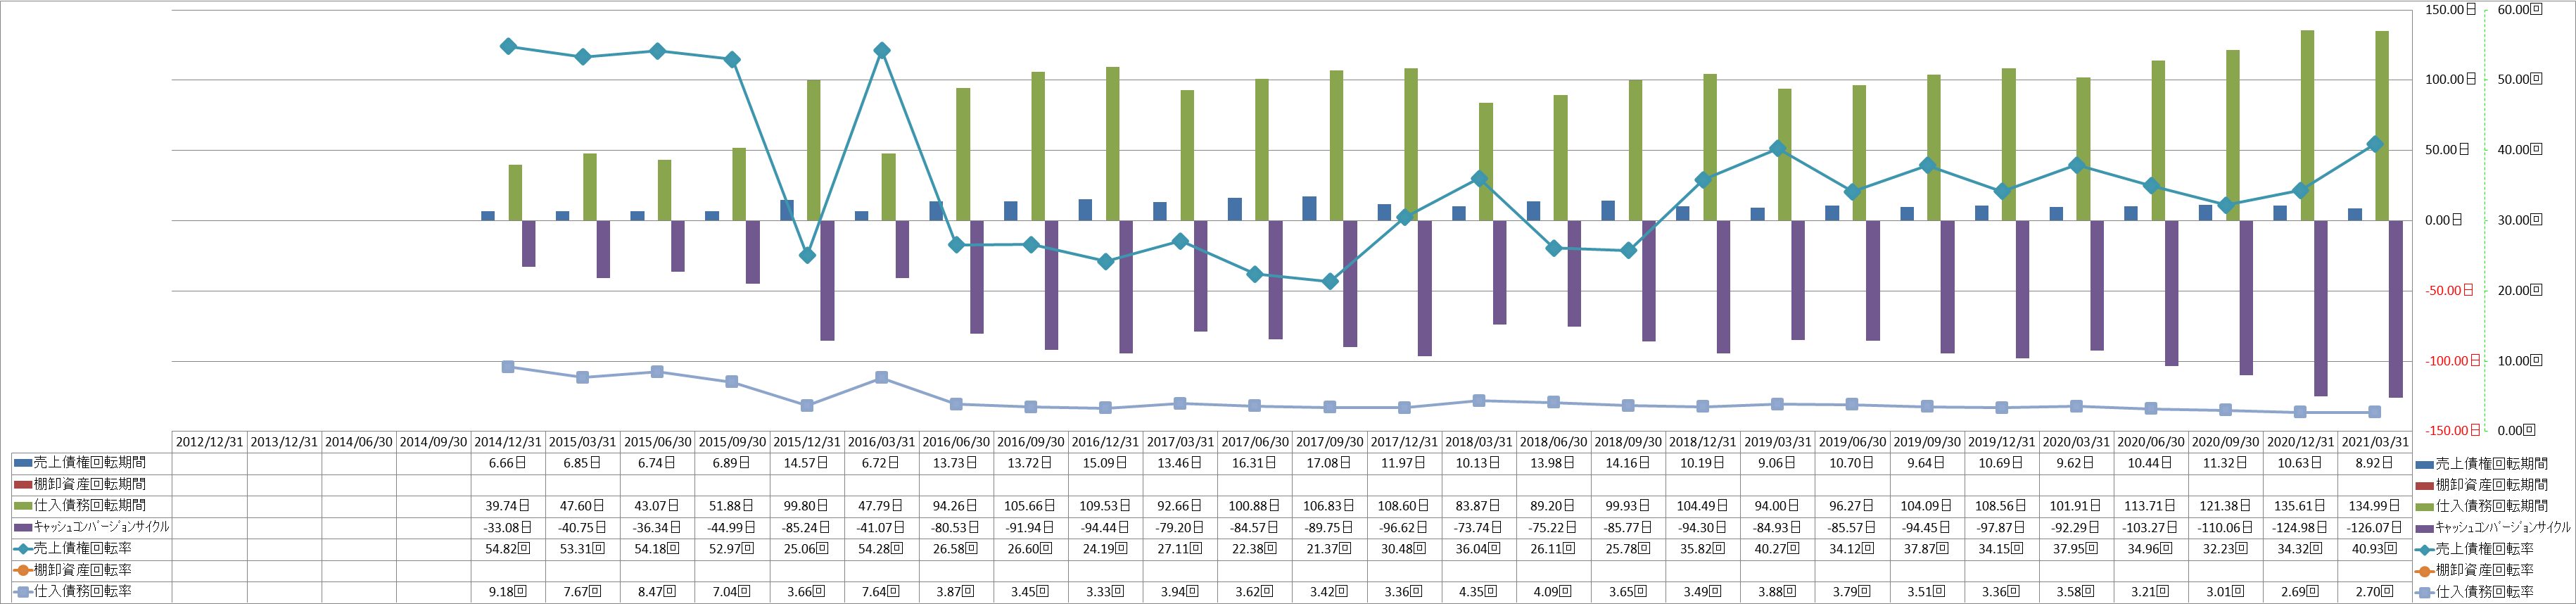Click the -124.98日 cell
Image resolution: width=2576 pixels, height=604 pixels.
(2300, 527)
